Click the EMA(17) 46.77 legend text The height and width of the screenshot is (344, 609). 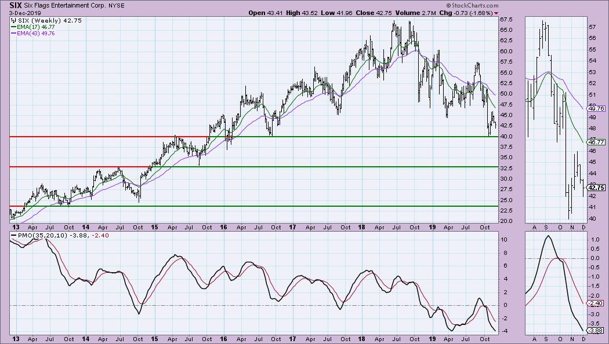click(x=36, y=27)
